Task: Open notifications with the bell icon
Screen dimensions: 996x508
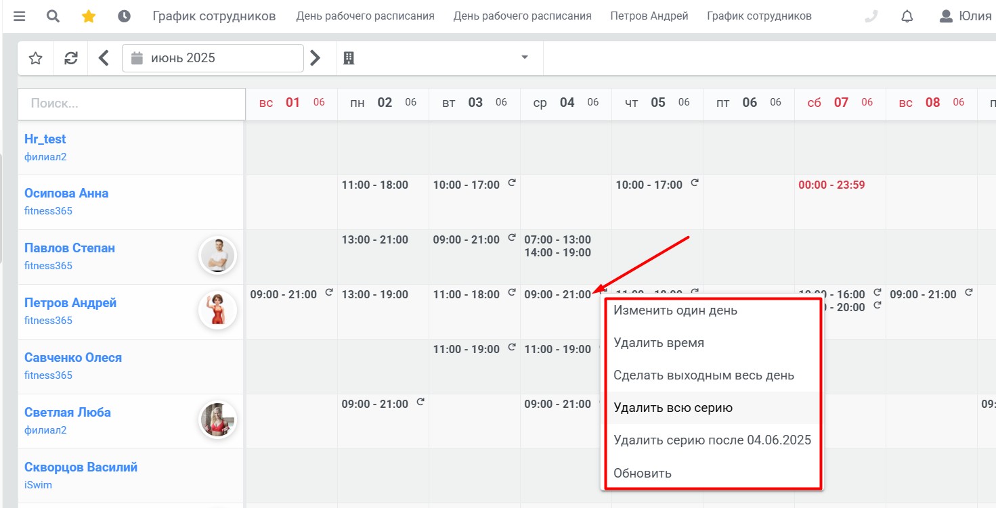Action: (x=907, y=16)
